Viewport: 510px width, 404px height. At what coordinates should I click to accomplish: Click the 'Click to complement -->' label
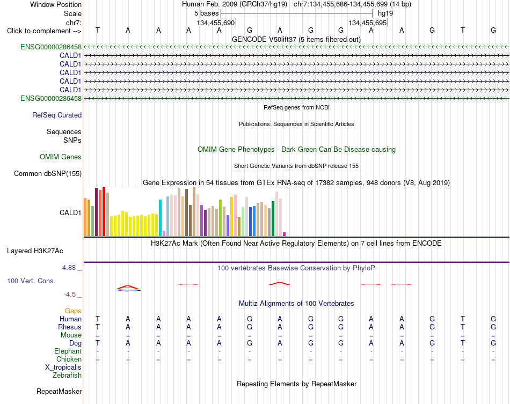pyautogui.click(x=44, y=31)
